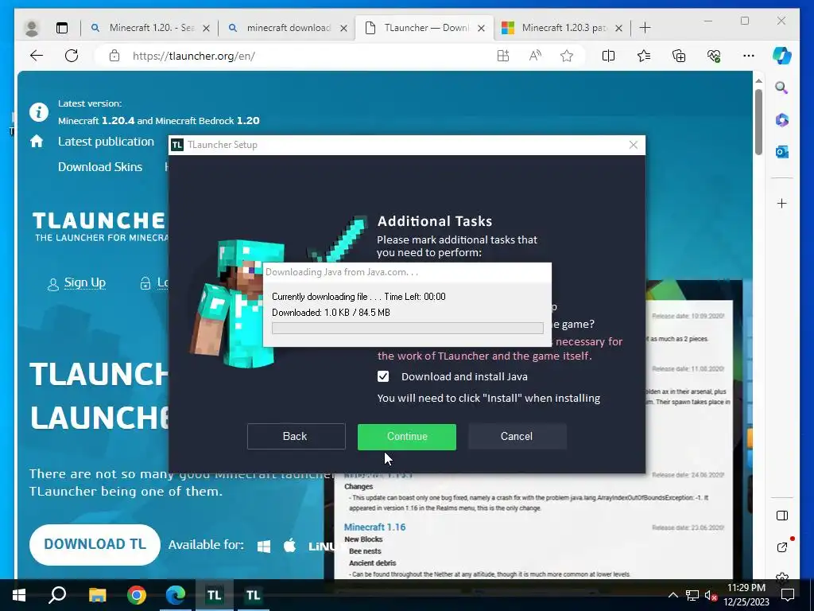Screen dimensions: 814x611
Task: Open link in new window sidebar icon
Action: tap(782, 547)
